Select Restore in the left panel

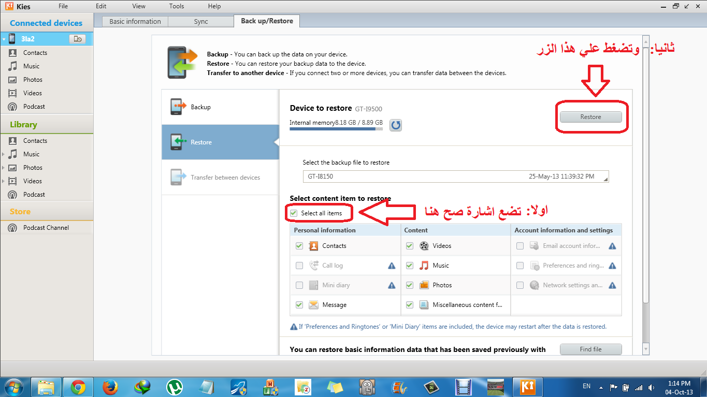[x=220, y=142]
